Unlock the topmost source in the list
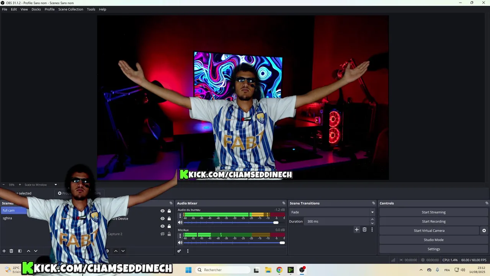The height and width of the screenshot is (276, 490). (169, 211)
